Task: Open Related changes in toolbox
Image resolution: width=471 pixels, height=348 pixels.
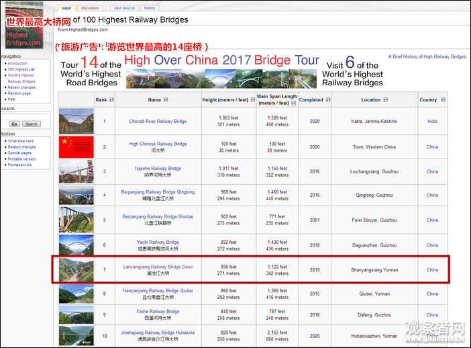Action: click(x=22, y=146)
